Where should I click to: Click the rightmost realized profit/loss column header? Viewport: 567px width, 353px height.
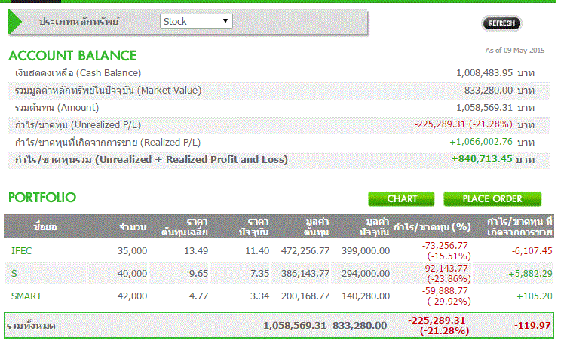click(x=520, y=226)
